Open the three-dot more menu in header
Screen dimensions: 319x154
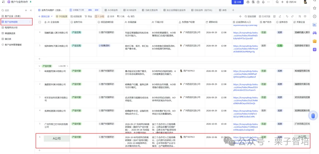coord(268,2)
